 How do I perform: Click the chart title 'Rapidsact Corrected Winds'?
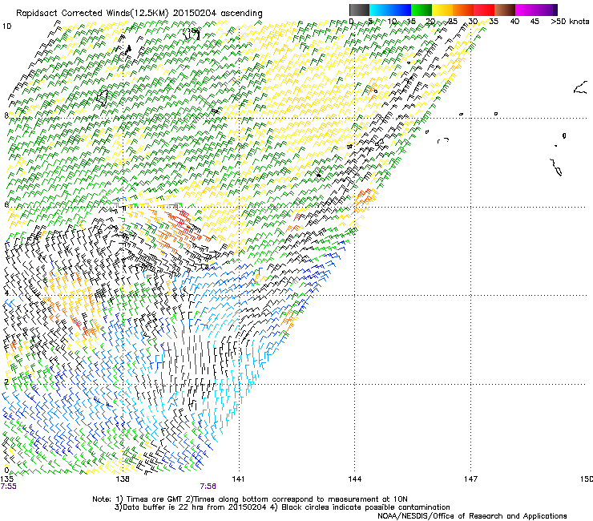pyautogui.click(x=72, y=14)
